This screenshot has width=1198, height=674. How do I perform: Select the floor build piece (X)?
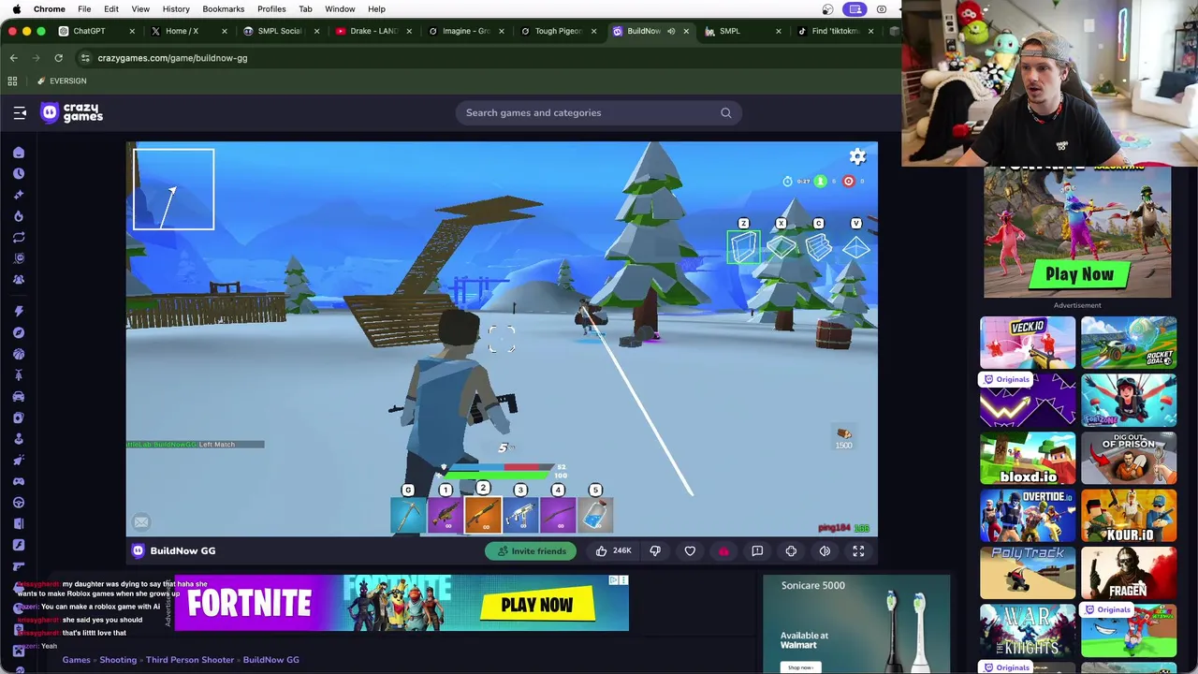[x=782, y=247]
